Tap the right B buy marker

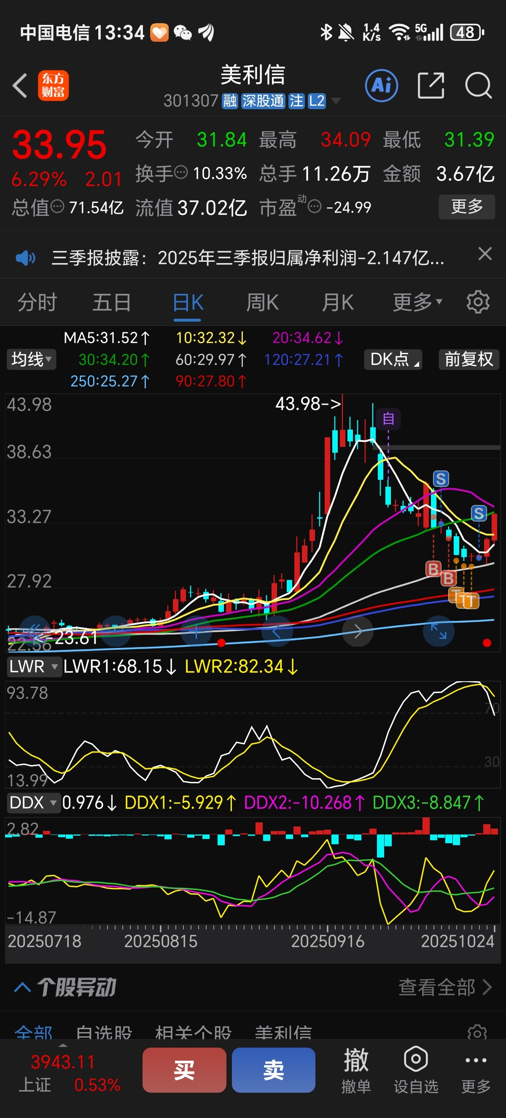click(x=449, y=578)
